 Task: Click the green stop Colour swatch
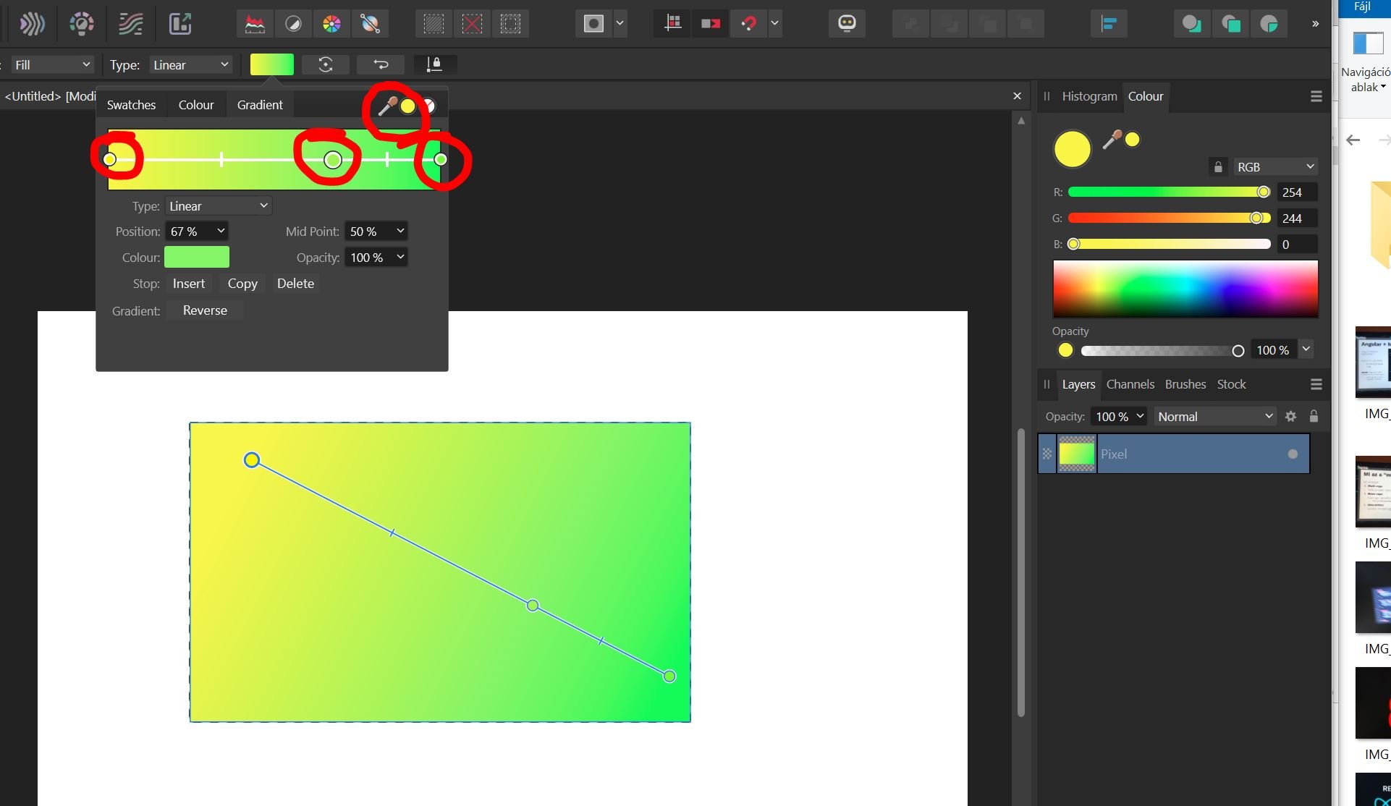click(x=197, y=258)
